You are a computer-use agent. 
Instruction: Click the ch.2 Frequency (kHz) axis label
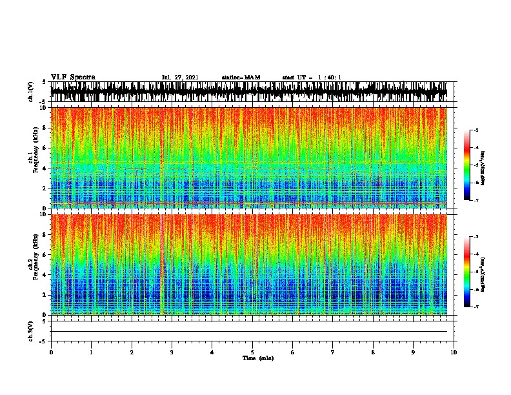33,257
